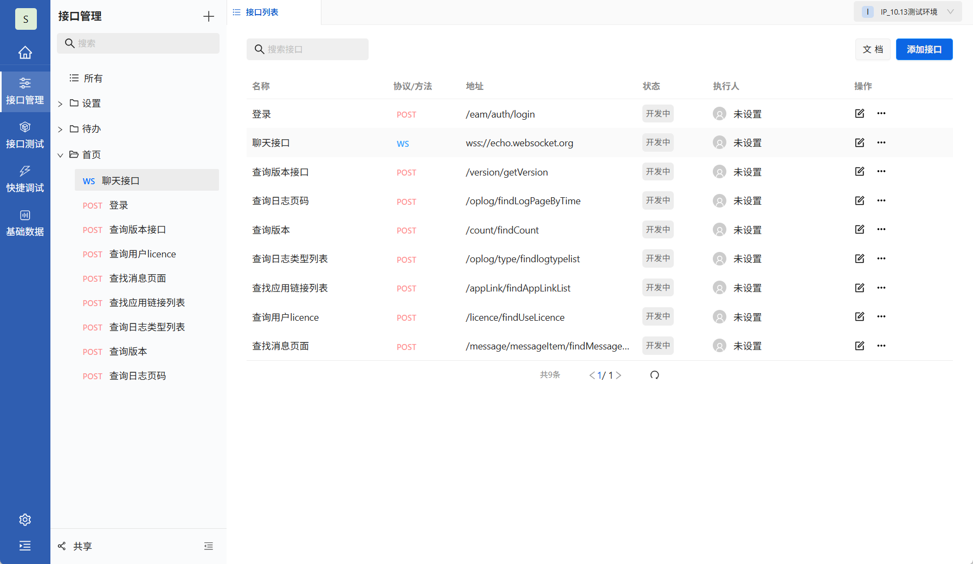
Task: Edit the 登录 interface row
Action: tap(860, 113)
